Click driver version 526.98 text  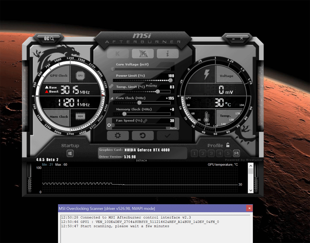coord(130,157)
